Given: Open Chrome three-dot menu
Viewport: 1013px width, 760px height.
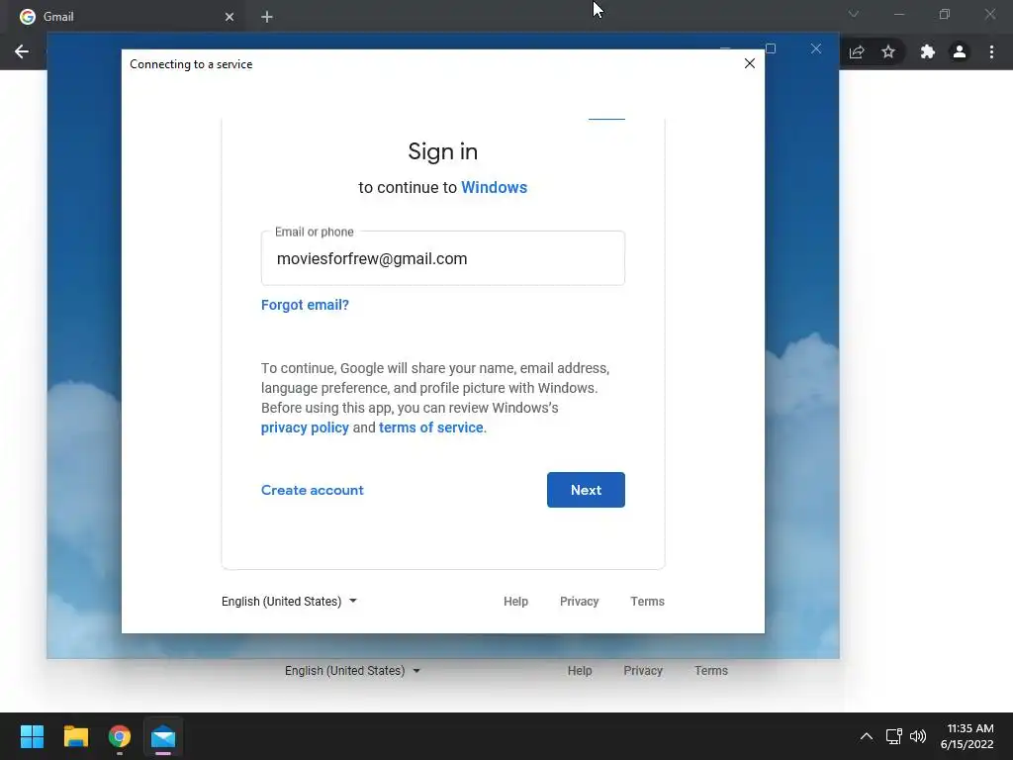Looking at the screenshot, I should (991, 51).
